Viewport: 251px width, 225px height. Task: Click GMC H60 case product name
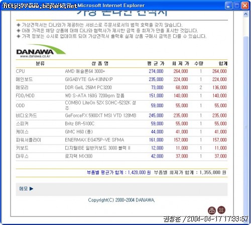(79, 132)
